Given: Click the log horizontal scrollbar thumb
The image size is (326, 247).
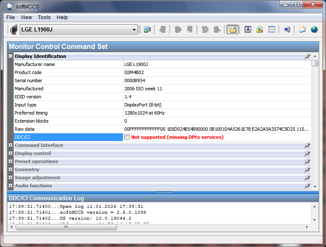Looking at the screenshot, I should (x=66, y=227).
